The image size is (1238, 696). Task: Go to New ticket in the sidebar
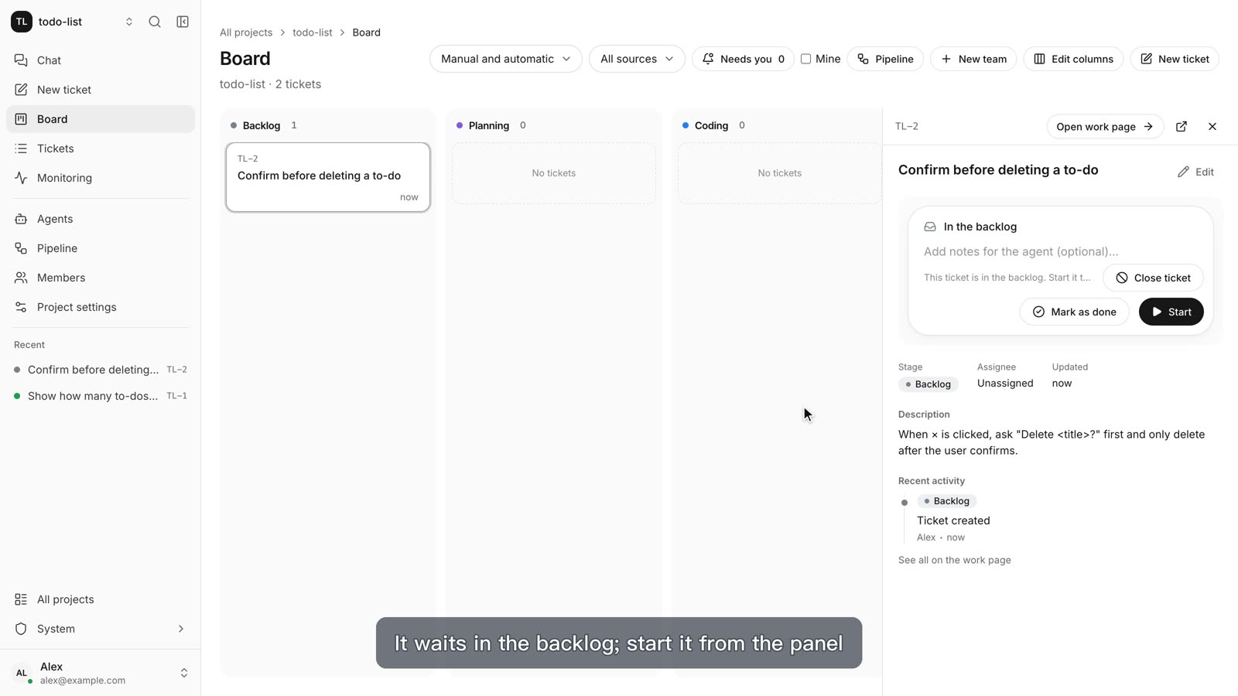pos(101,90)
